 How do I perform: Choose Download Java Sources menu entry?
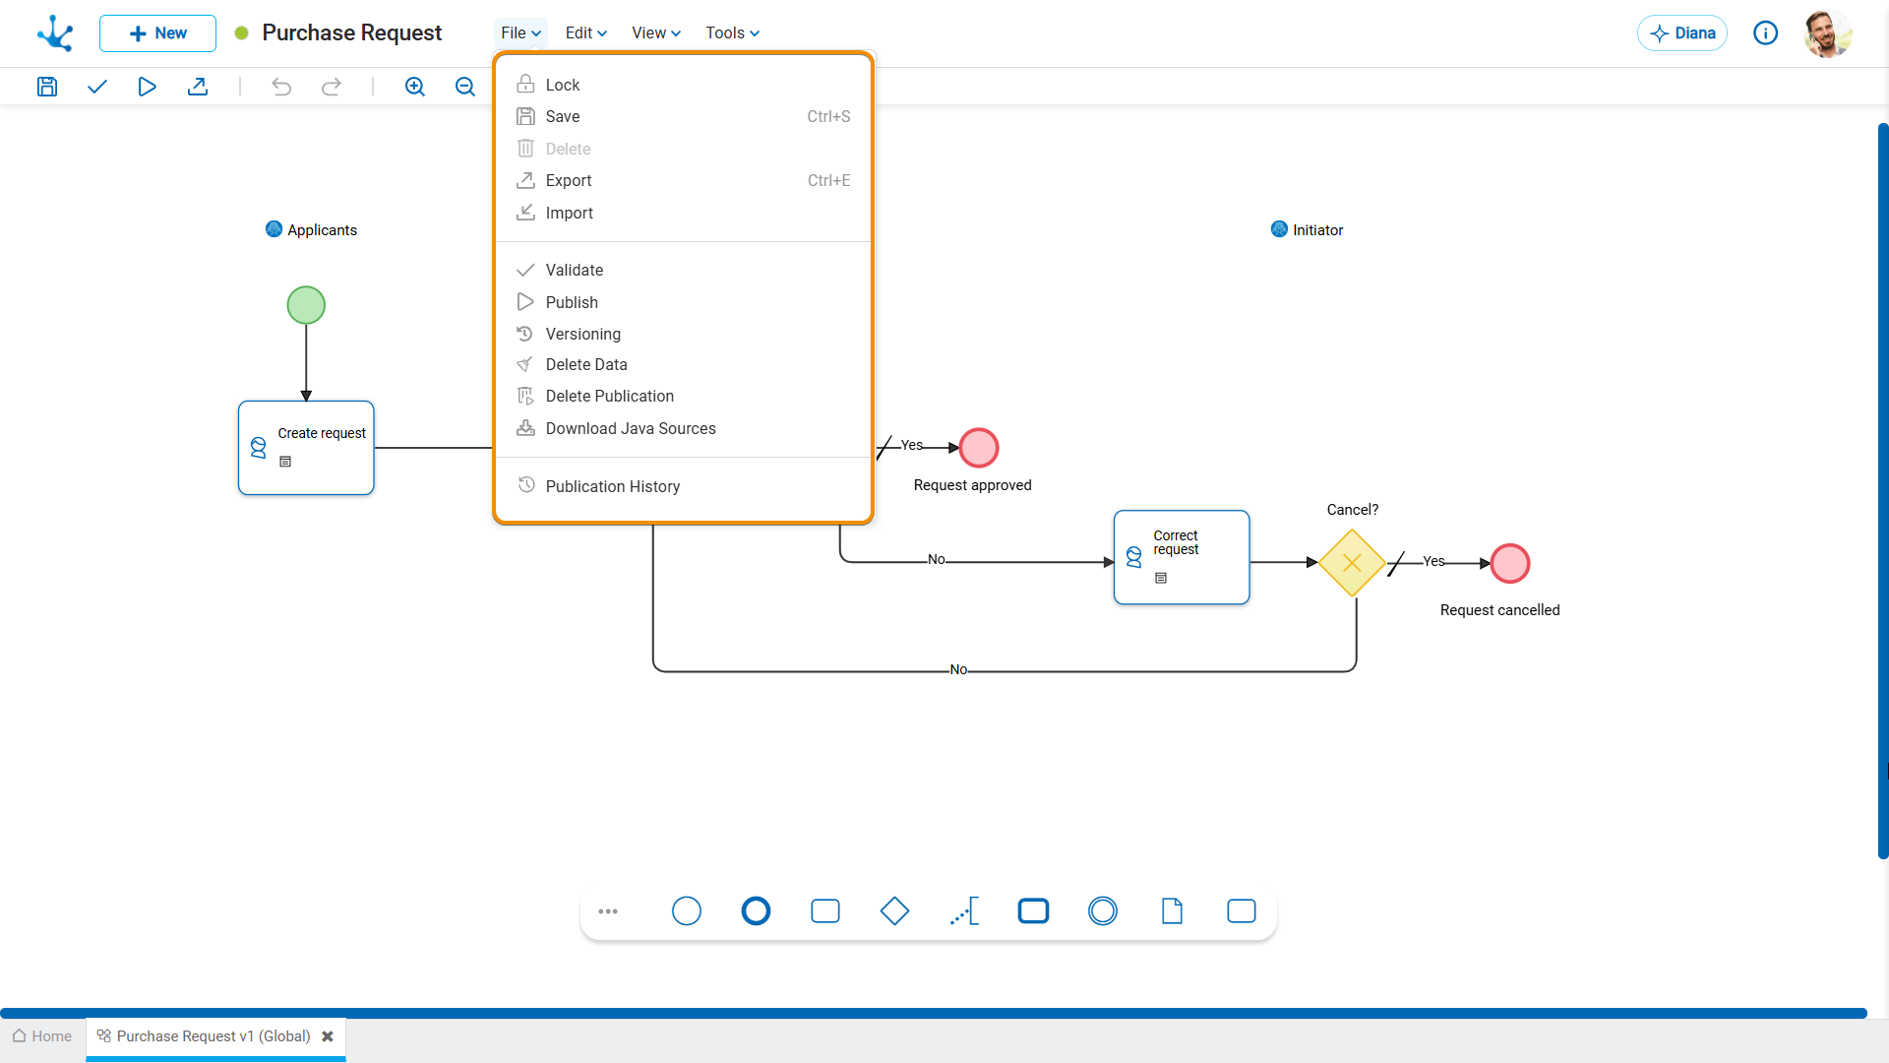[684, 428]
